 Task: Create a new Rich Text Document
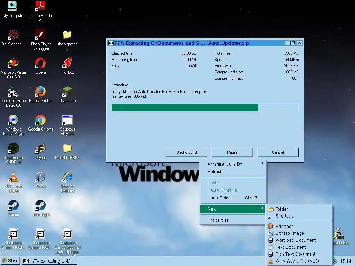299,254
